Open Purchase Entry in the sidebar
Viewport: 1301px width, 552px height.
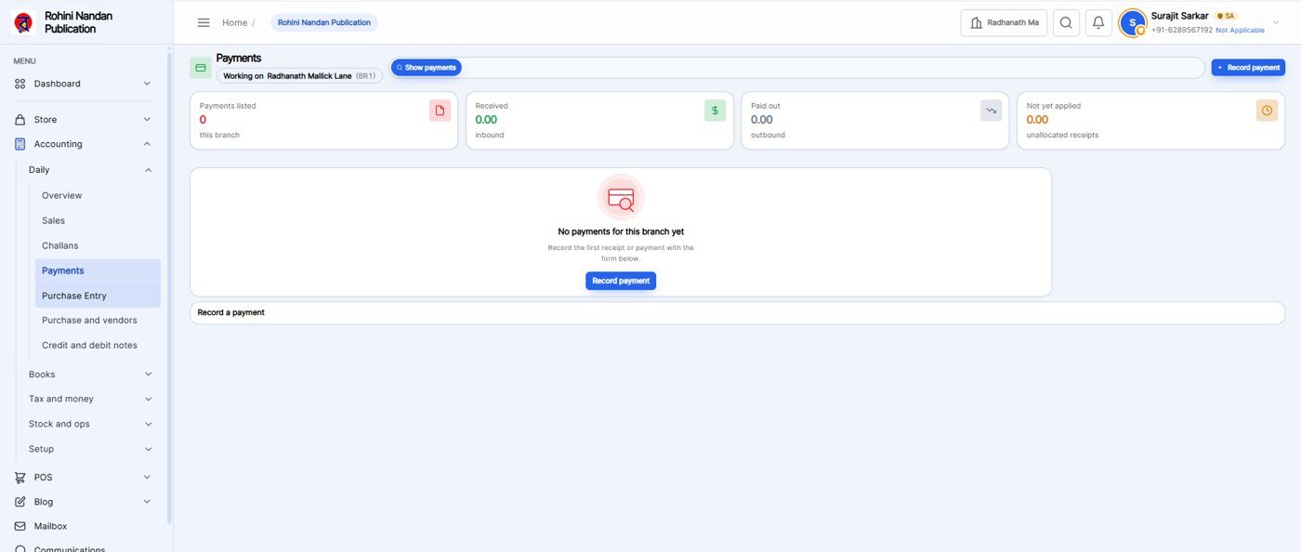(98, 296)
